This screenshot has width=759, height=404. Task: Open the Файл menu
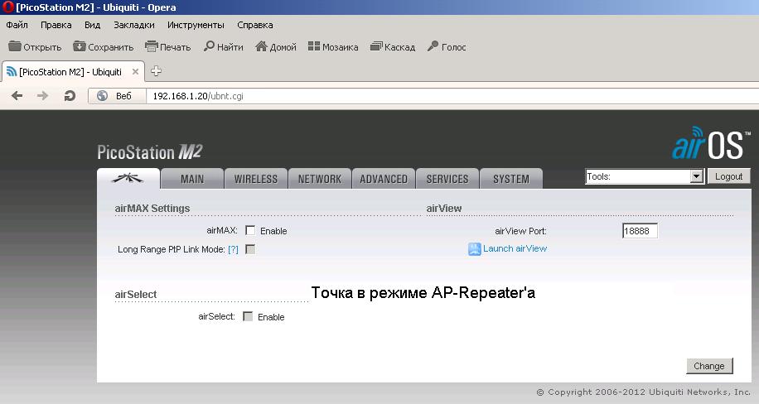click(x=17, y=25)
